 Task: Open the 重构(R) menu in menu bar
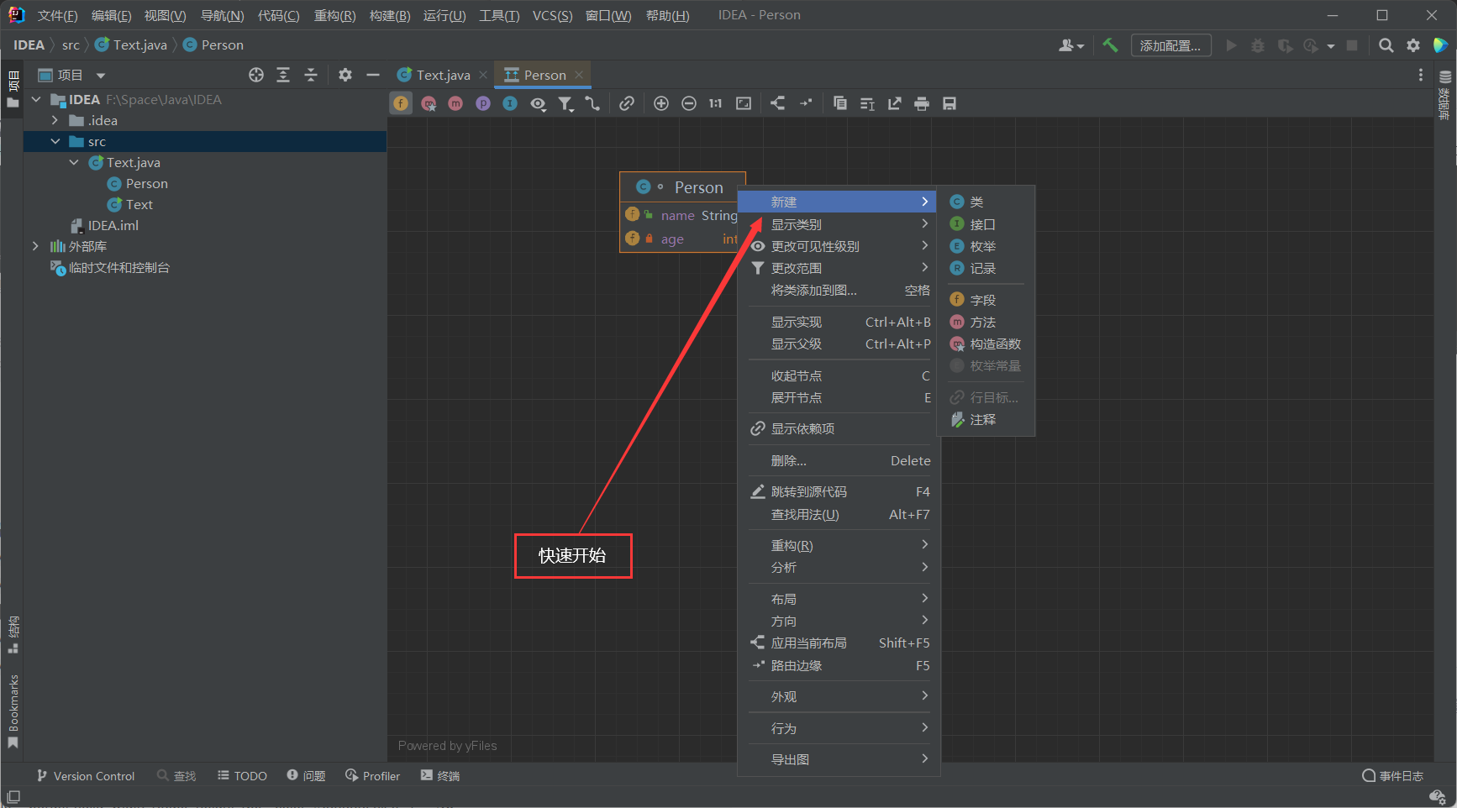point(334,15)
